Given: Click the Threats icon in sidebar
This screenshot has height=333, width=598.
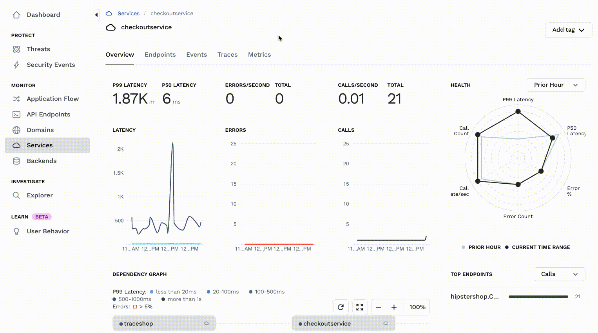Looking at the screenshot, I should click(x=16, y=49).
